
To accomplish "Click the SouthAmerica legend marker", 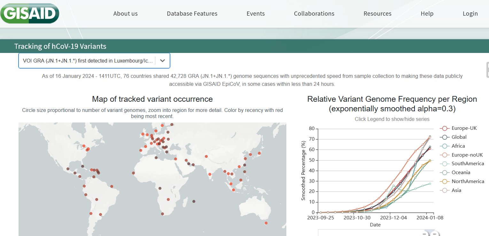I will [x=444, y=164].
